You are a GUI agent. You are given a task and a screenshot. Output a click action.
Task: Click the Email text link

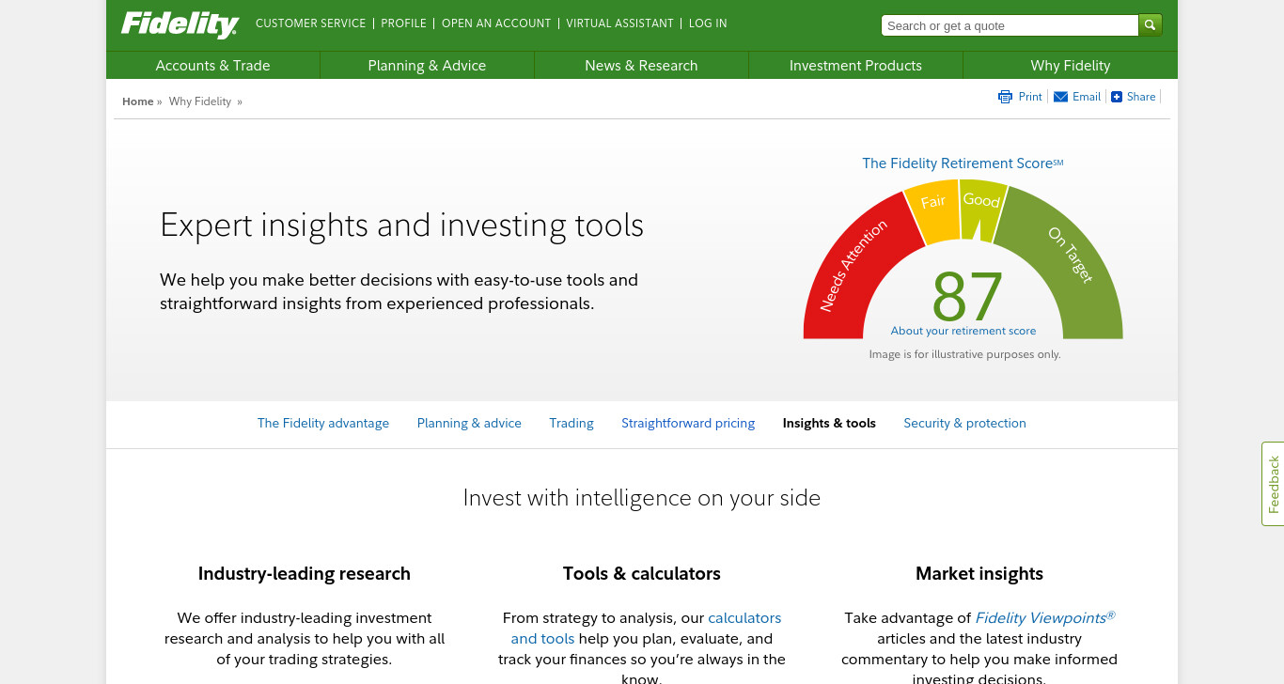(x=1087, y=97)
